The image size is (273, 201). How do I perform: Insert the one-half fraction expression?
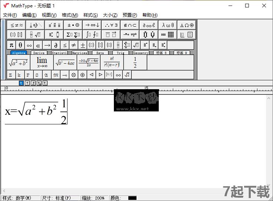[135, 63]
